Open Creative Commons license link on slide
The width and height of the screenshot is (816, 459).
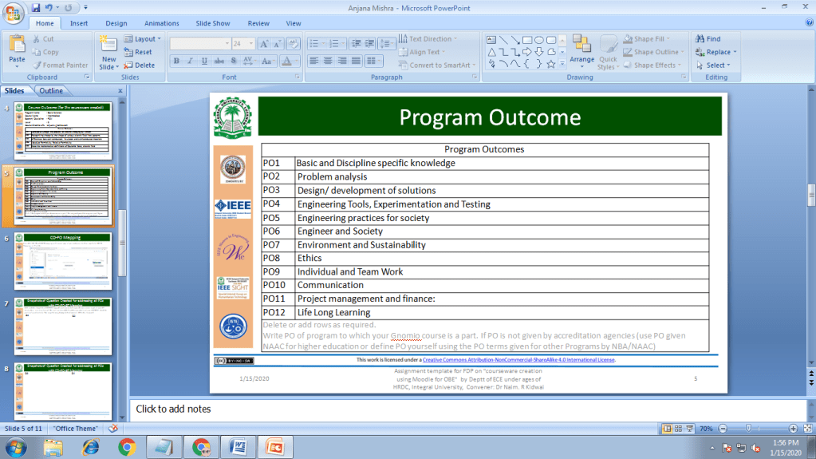click(518, 360)
